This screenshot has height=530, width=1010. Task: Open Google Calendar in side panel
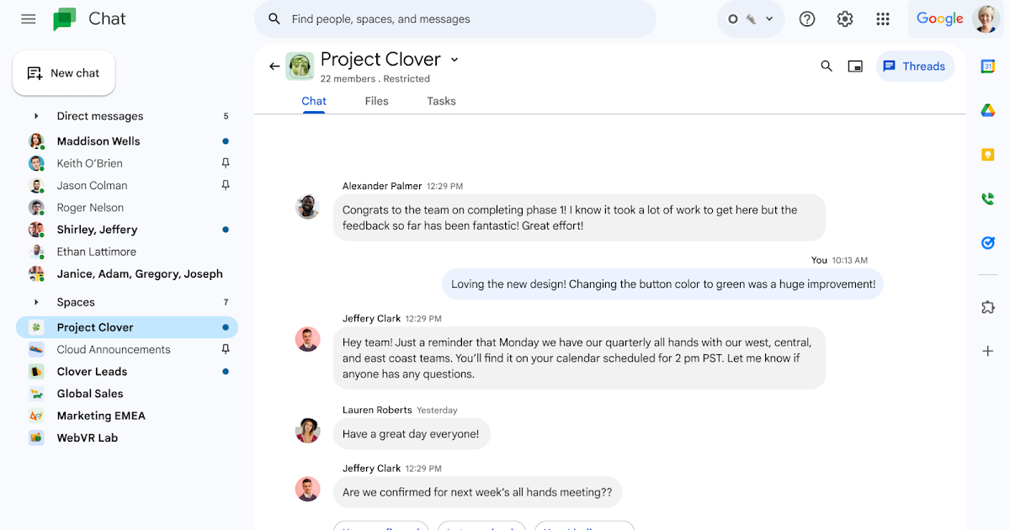pyautogui.click(x=988, y=66)
